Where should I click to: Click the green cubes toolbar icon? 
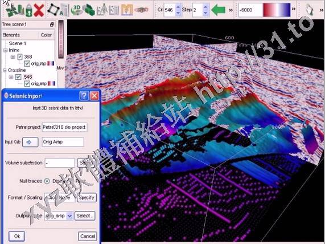(x=89, y=10)
